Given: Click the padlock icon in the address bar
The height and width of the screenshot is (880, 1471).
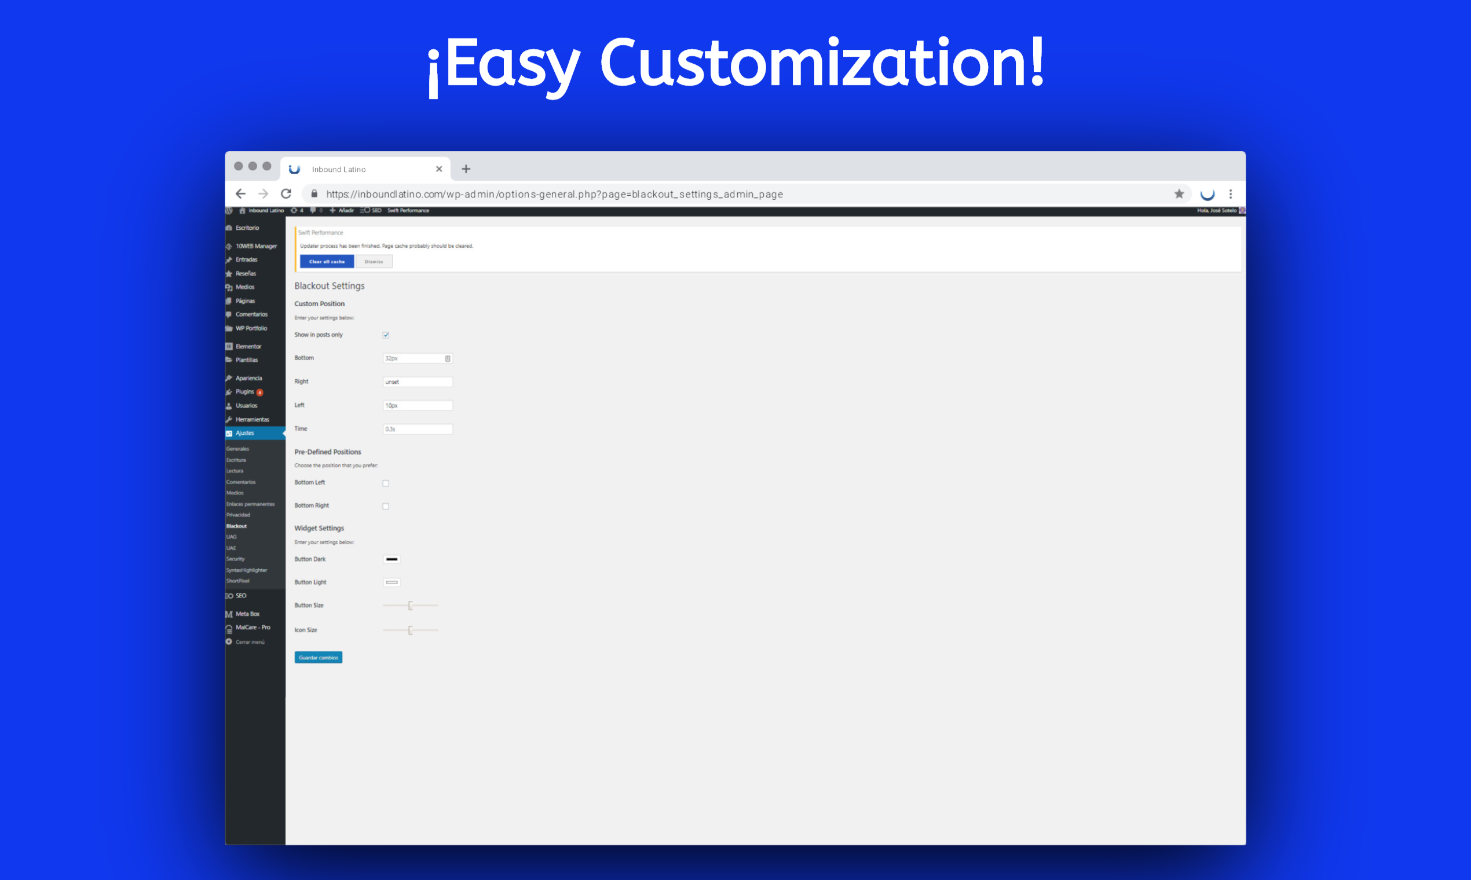Looking at the screenshot, I should [314, 194].
